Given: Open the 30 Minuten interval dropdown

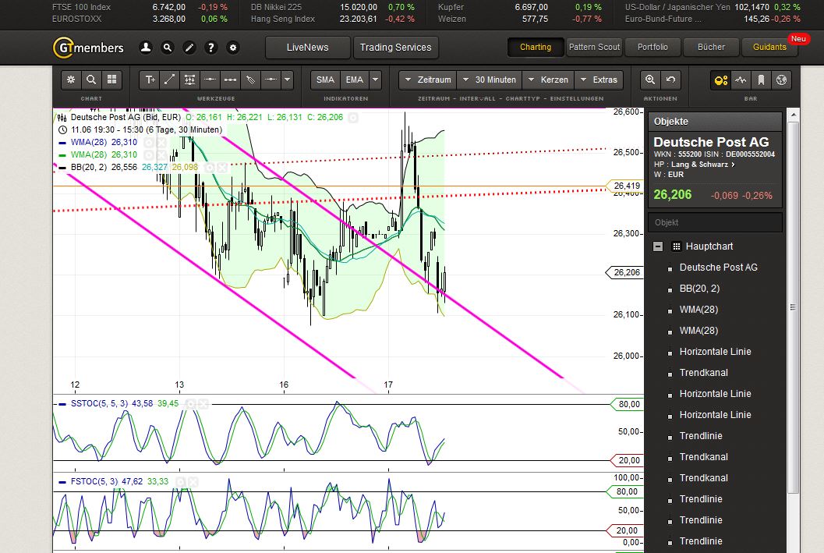Looking at the screenshot, I should point(490,80).
